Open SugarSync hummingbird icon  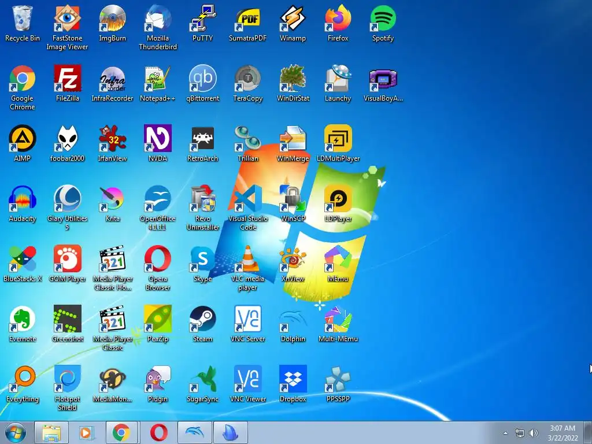[203, 379]
